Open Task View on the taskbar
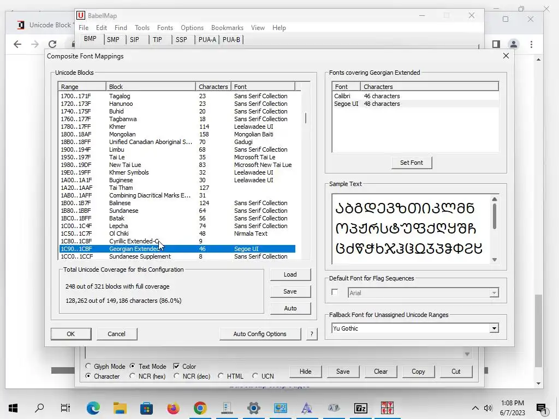The height and width of the screenshot is (419, 559). click(66, 408)
